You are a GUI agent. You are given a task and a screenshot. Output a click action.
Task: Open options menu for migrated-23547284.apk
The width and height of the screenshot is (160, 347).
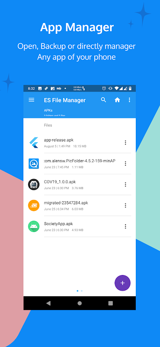point(125,205)
